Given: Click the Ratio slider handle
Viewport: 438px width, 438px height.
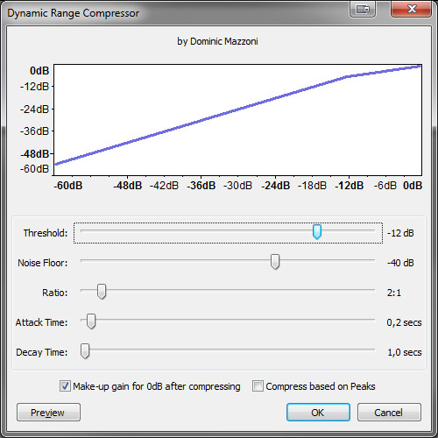Looking at the screenshot, I should tap(102, 292).
